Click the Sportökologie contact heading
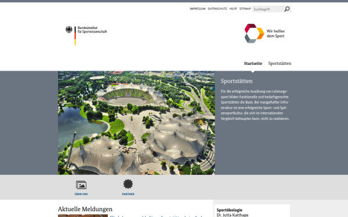348x217 pixels. (x=230, y=210)
